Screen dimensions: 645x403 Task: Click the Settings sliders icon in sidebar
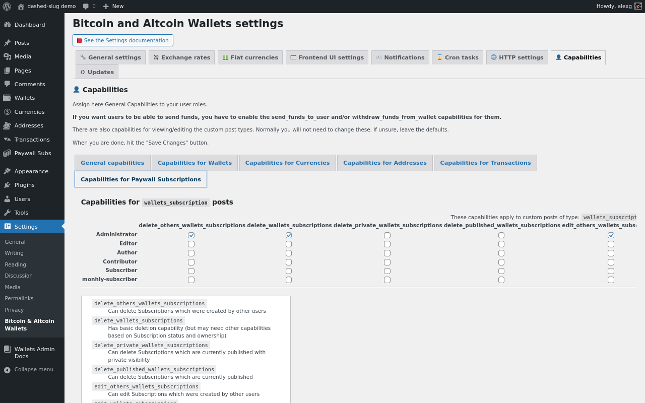[x=7, y=227]
